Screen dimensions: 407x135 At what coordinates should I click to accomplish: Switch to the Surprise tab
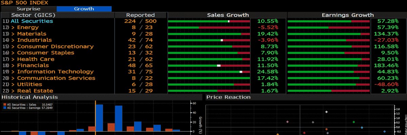point(29,9)
